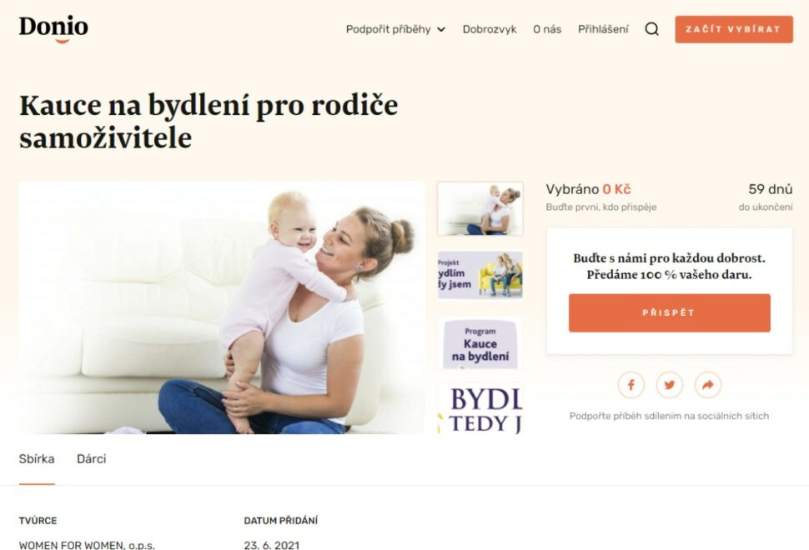Click the share arrow icon

coord(708,384)
